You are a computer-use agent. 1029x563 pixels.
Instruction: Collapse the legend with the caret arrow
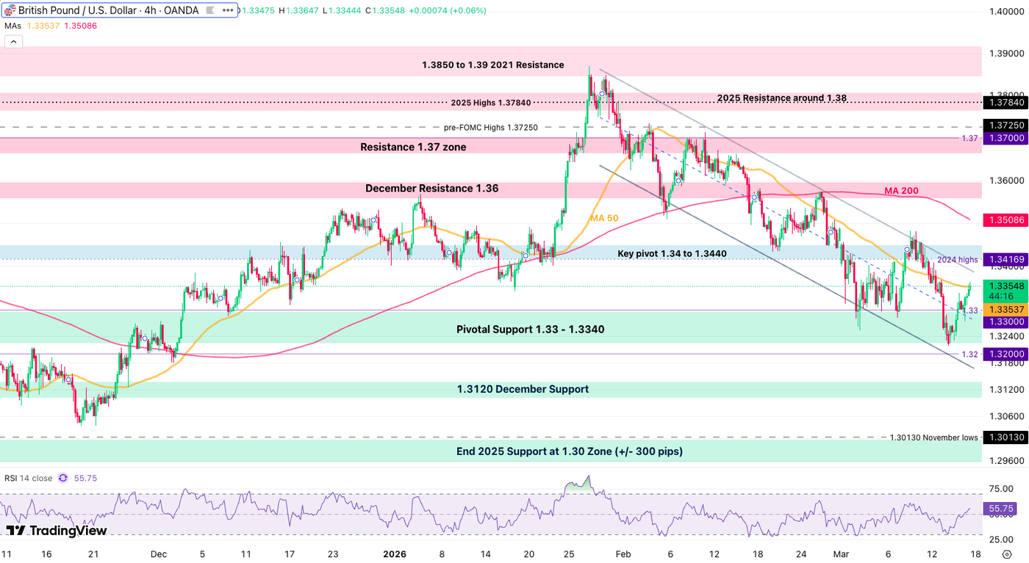coord(13,41)
